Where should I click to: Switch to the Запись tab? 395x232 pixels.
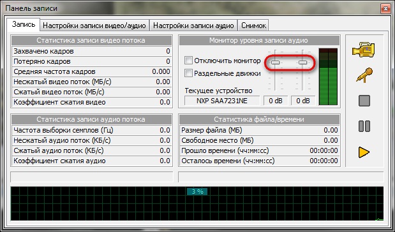24,24
